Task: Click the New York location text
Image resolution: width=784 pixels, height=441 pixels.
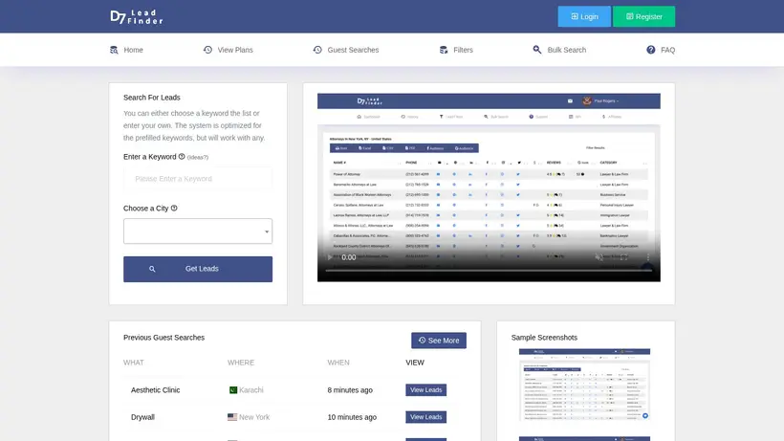Action: coord(254,417)
